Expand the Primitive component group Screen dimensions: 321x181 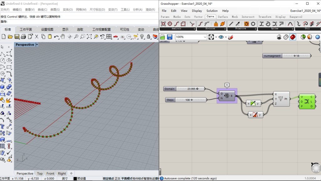point(255,29)
